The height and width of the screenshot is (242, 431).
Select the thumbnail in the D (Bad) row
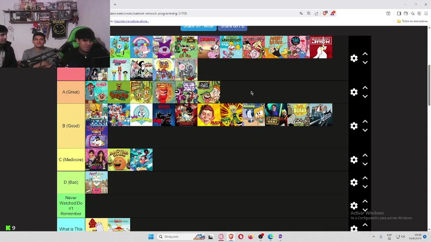coord(97,183)
